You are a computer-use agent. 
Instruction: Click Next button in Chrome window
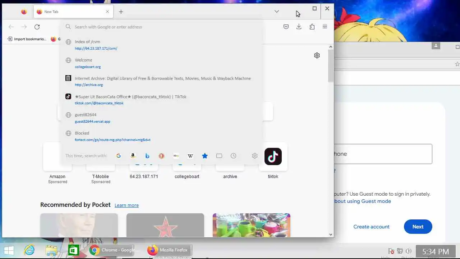418,227
